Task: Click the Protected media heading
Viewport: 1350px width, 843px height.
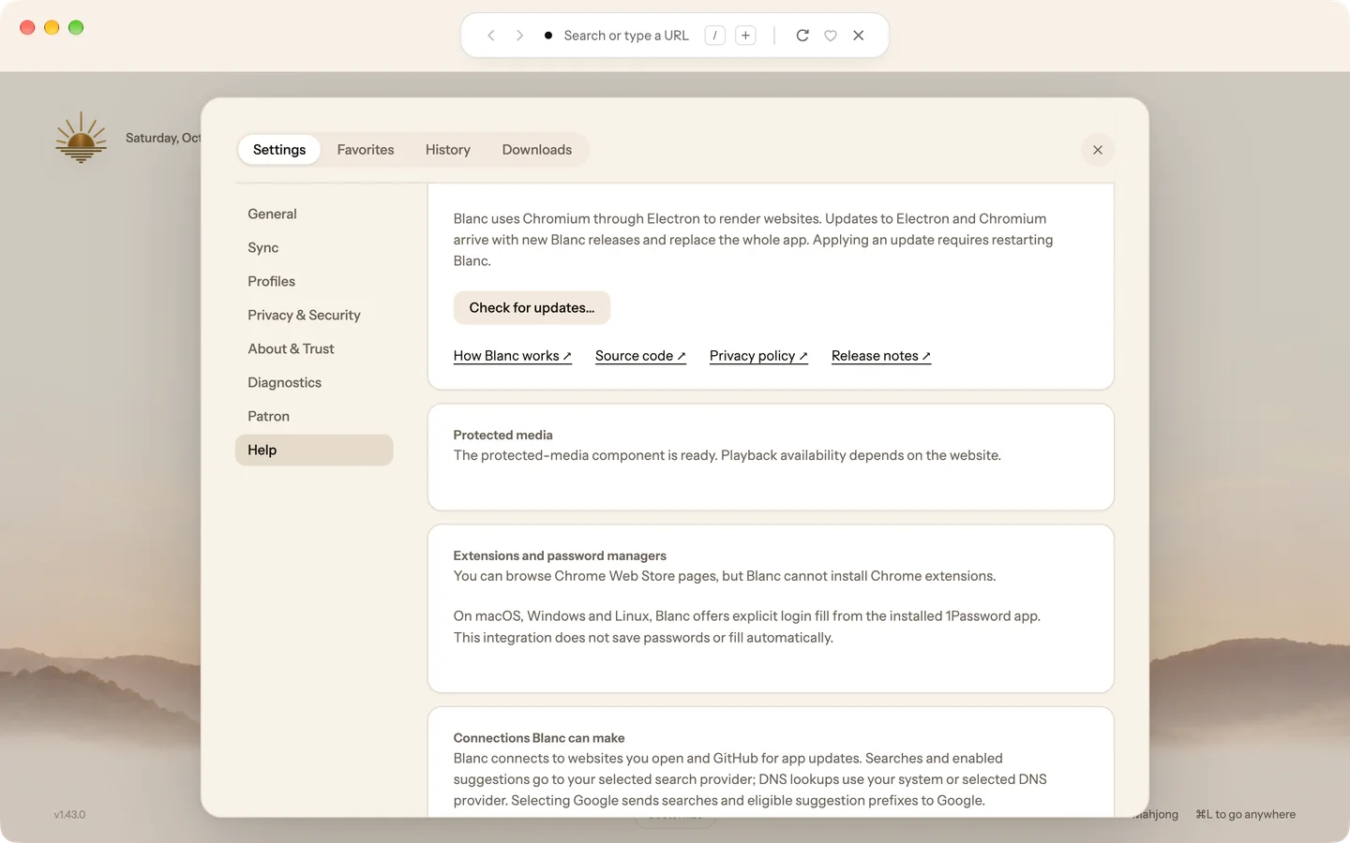Action: pyautogui.click(x=503, y=435)
